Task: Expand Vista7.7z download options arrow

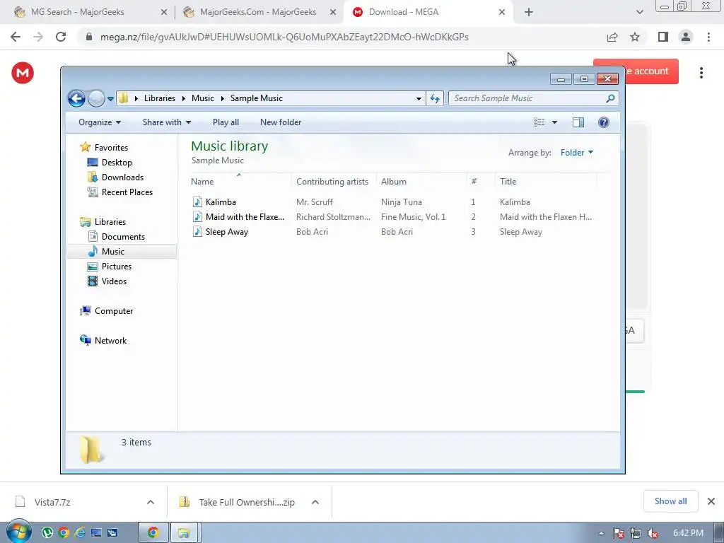Action: [x=151, y=502]
